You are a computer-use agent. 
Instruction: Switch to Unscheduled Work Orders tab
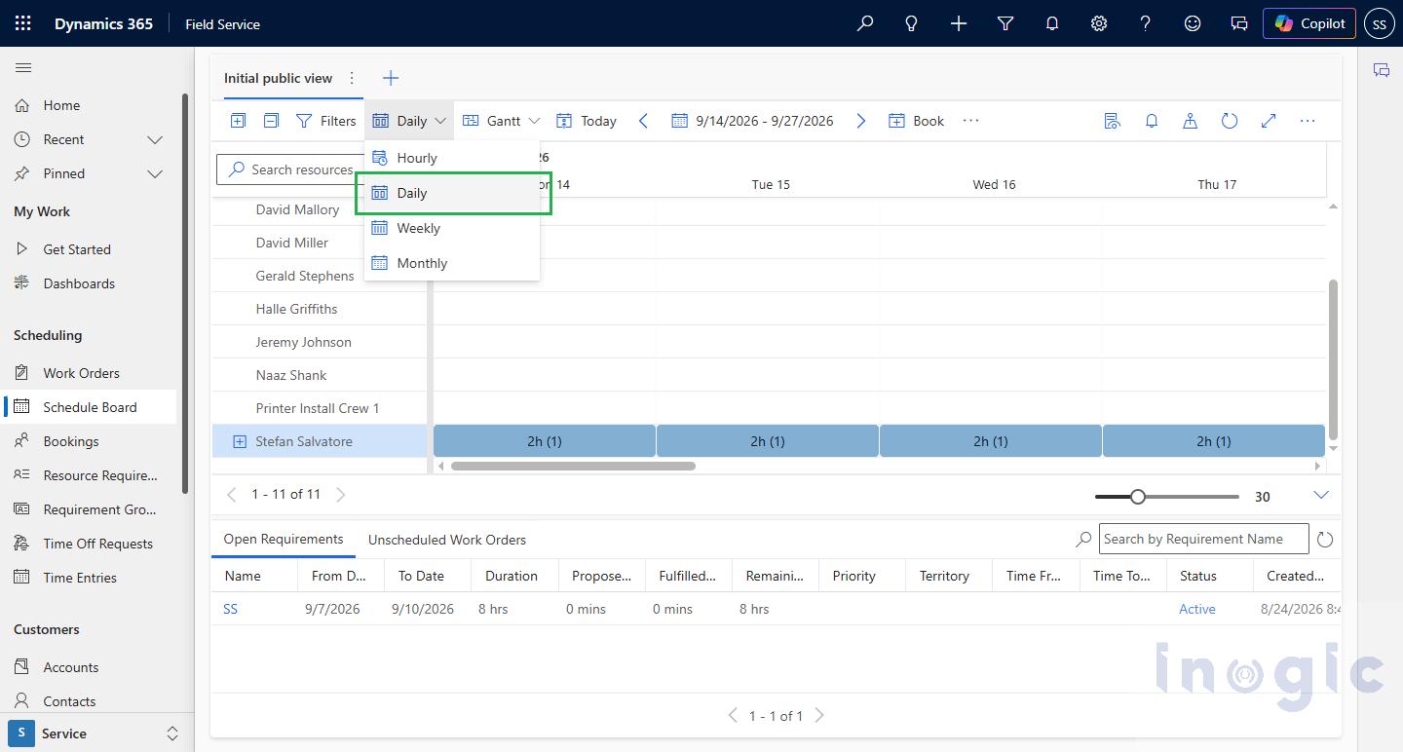tap(447, 540)
